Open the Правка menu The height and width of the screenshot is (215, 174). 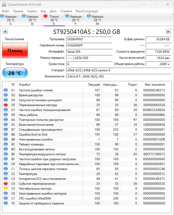(x=18, y=11)
